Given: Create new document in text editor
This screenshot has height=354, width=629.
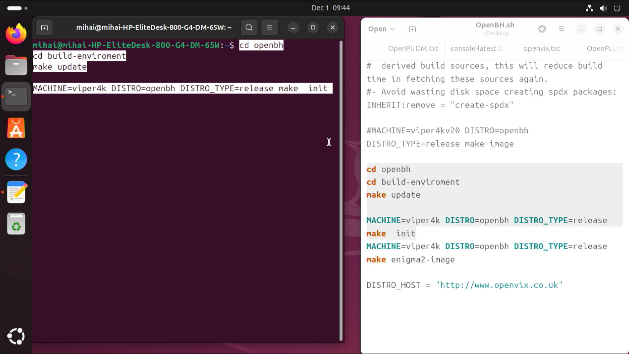Looking at the screenshot, I should (412, 29).
